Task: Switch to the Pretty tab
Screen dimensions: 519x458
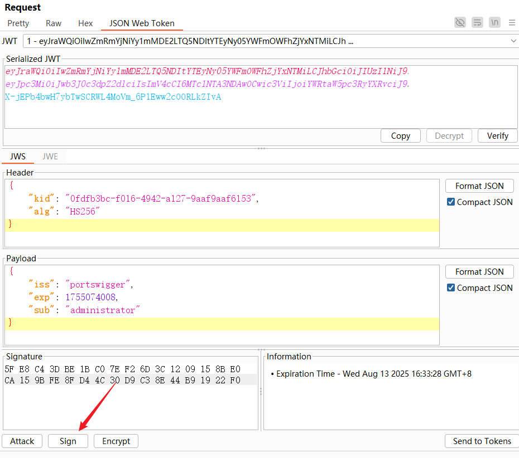Action: coord(18,23)
